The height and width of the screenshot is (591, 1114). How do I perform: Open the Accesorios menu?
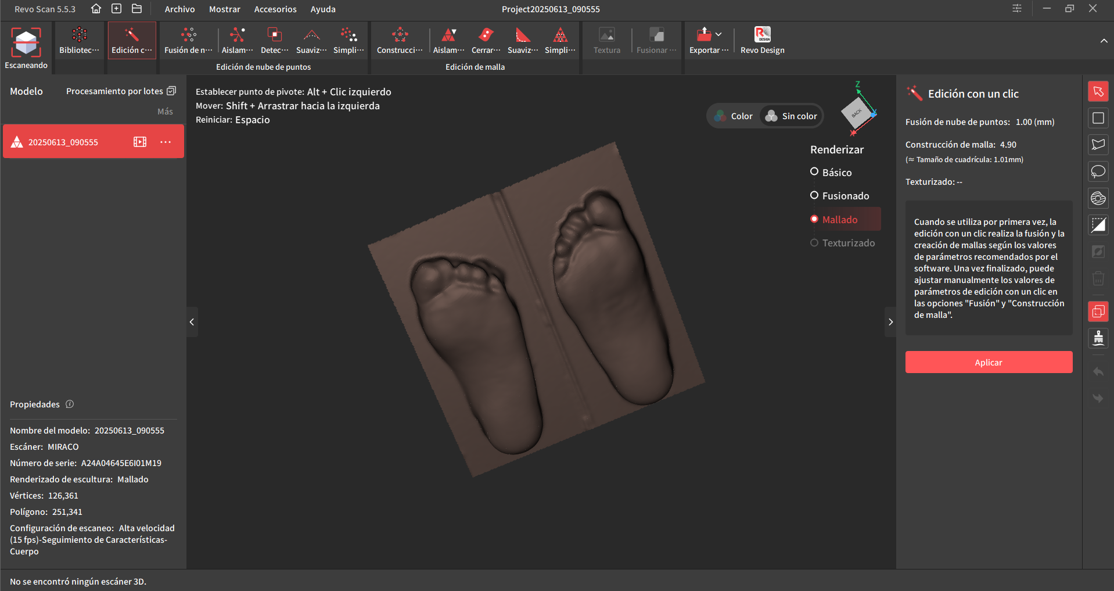click(x=275, y=9)
